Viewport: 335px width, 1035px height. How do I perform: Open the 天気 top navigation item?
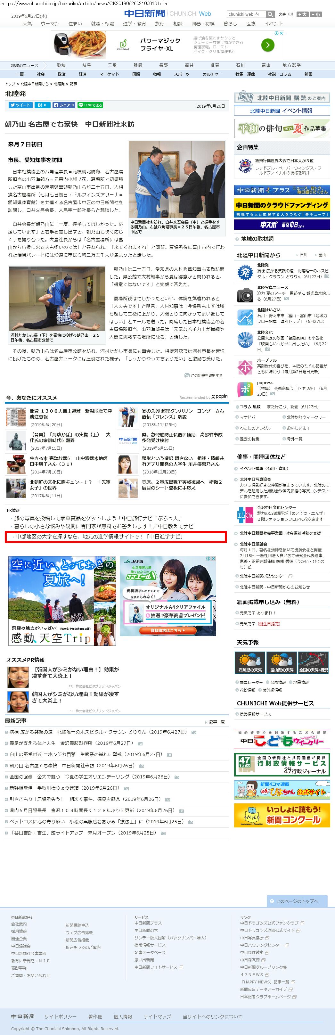[27, 24]
